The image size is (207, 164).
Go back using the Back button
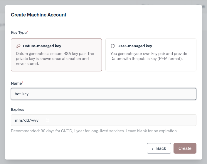(159, 148)
